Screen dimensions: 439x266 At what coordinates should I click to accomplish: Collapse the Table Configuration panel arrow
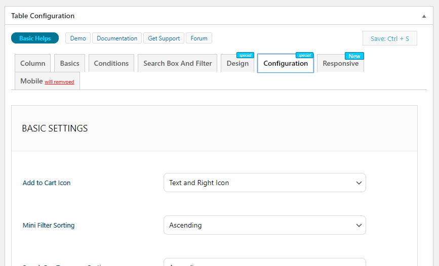click(424, 16)
